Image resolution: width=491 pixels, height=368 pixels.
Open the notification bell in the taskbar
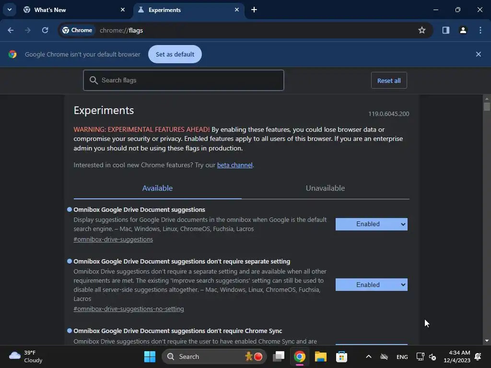(478, 356)
